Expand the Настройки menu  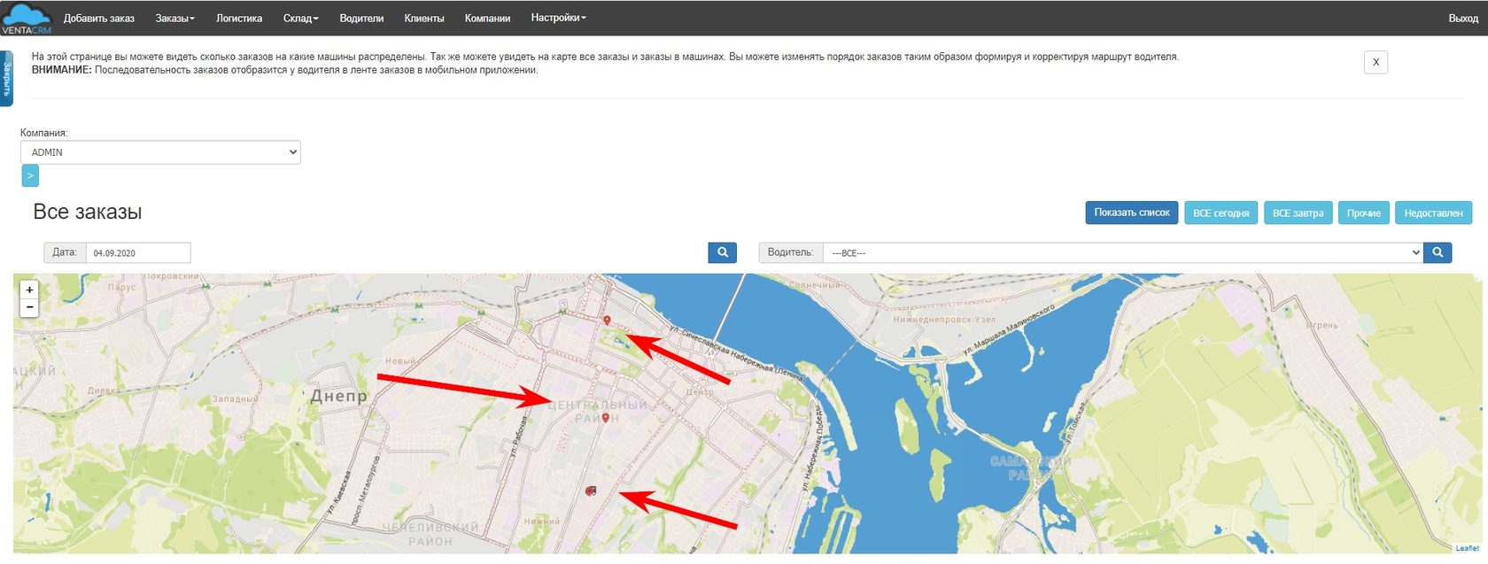558,18
